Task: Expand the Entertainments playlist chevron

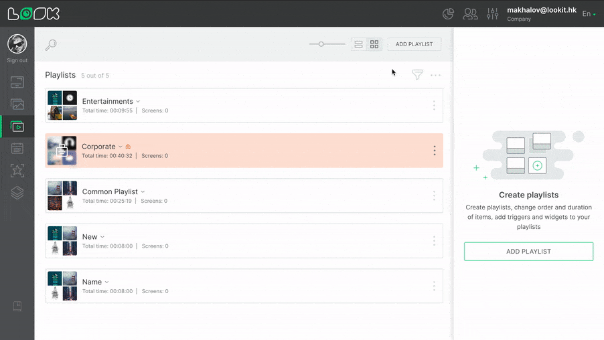Action: tap(139, 102)
